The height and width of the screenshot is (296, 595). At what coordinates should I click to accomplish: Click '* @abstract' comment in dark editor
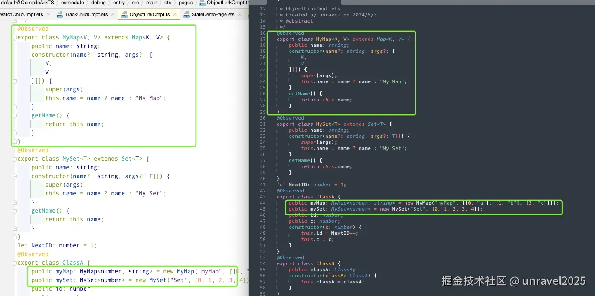click(296, 21)
